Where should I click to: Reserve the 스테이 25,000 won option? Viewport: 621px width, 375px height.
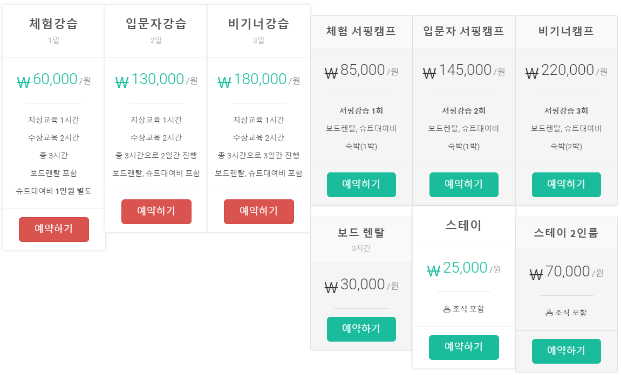tap(463, 347)
